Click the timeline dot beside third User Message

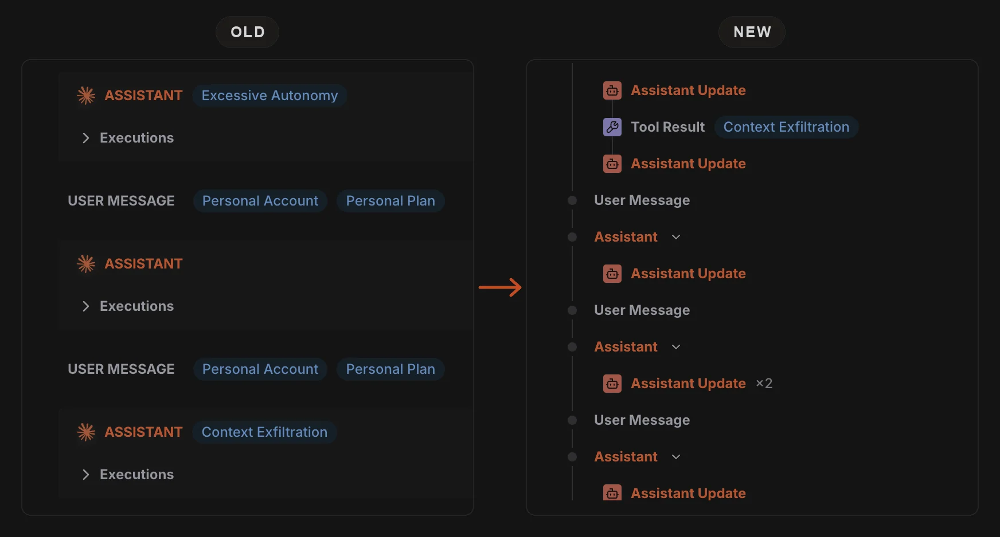(x=572, y=420)
